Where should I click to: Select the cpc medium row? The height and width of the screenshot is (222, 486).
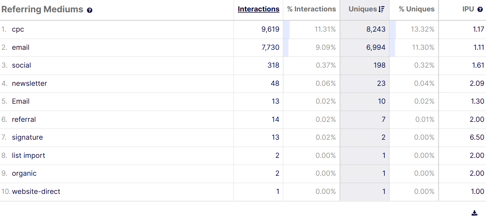(x=18, y=29)
